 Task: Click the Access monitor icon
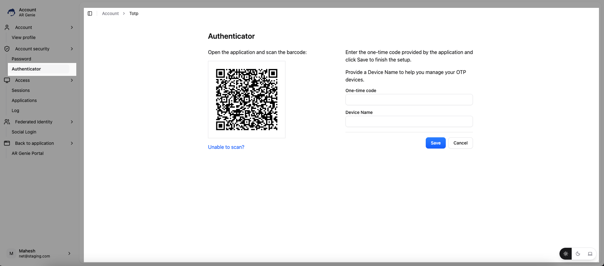click(x=7, y=80)
